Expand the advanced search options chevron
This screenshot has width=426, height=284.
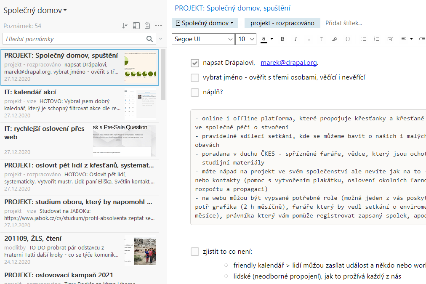click(x=160, y=39)
